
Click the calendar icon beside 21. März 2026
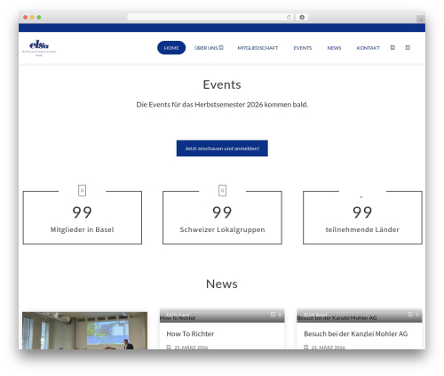tap(306, 347)
